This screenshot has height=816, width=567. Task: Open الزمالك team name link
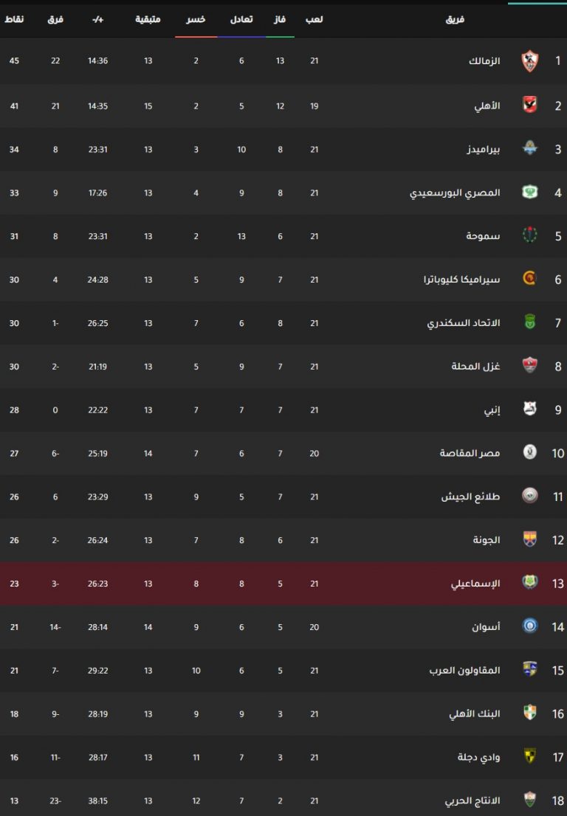484,61
